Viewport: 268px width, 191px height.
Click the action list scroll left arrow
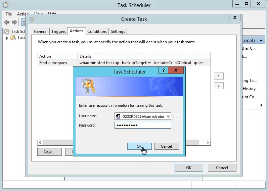click(40, 142)
